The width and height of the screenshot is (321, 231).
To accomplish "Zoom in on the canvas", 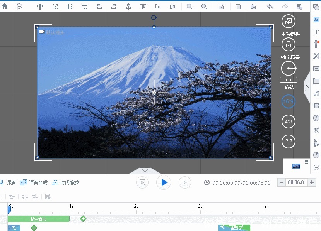I will click(x=189, y=7).
